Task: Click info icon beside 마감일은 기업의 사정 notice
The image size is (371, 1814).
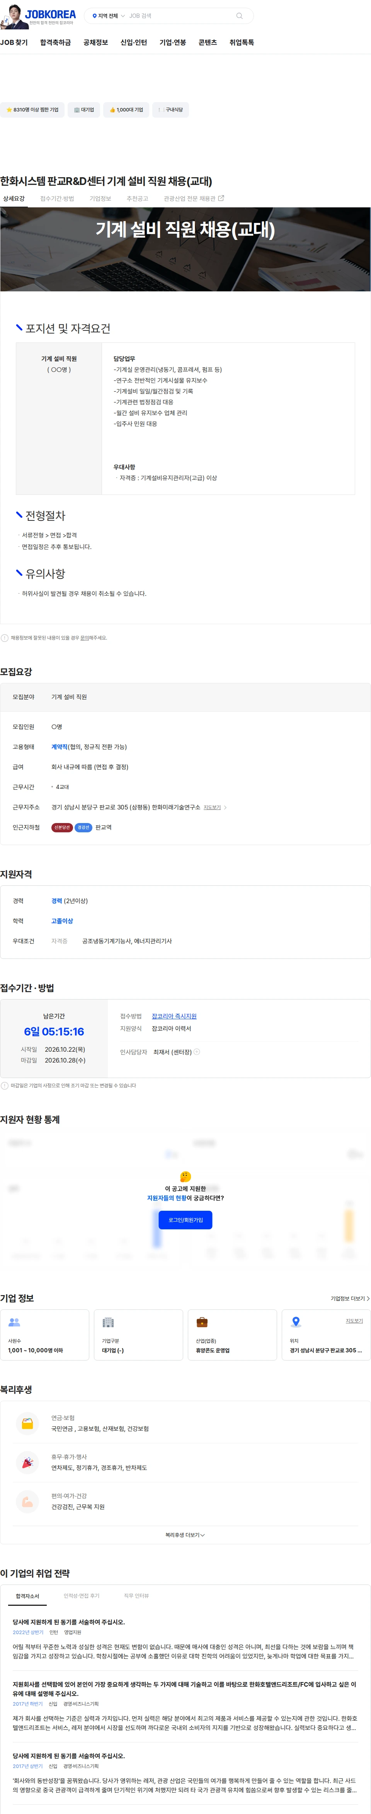Action: pyautogui.click(x=5, y=1086)
